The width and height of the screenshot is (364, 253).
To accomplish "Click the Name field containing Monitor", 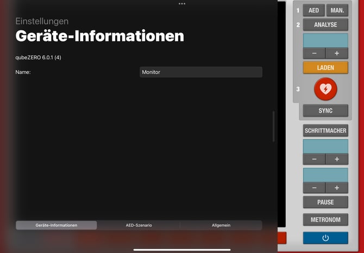I will 200,72.
